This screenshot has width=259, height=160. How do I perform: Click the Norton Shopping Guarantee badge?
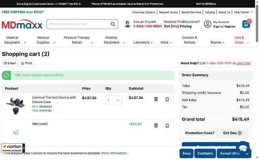pyautogui.click(x=13, y=148)
